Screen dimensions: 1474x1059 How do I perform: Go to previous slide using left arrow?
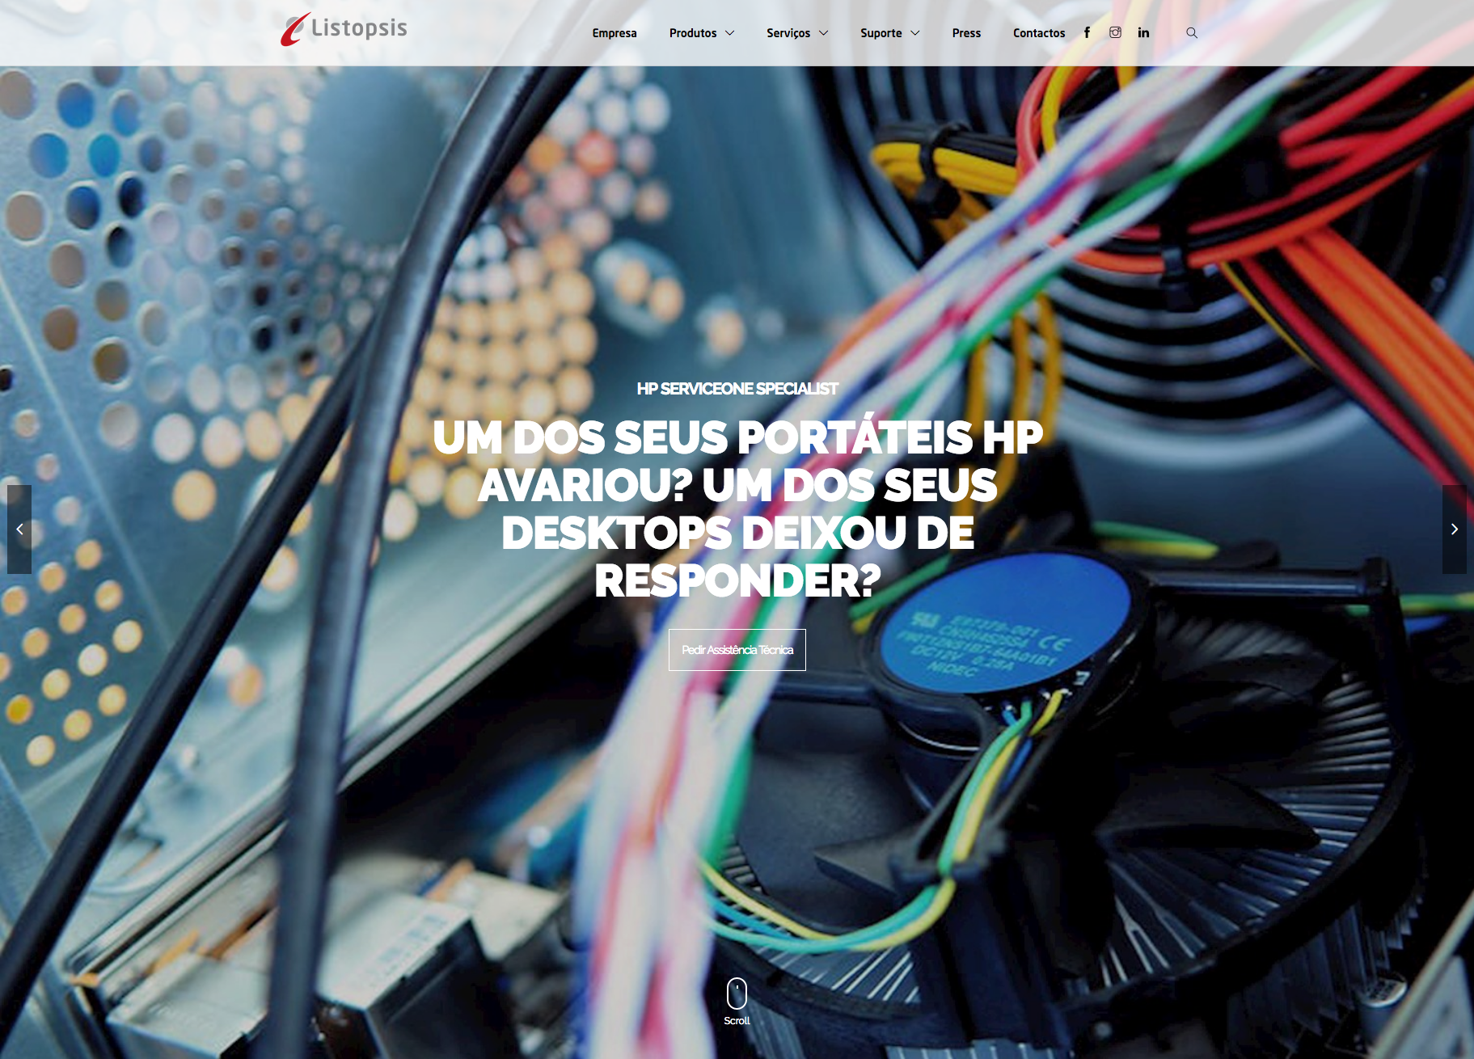[19, 529]
